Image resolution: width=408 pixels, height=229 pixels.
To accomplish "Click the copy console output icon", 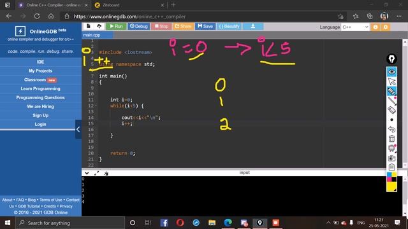I will pos(106,173).
